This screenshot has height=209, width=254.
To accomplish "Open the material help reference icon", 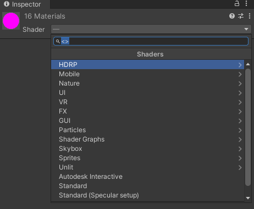I will coord(232,16).
